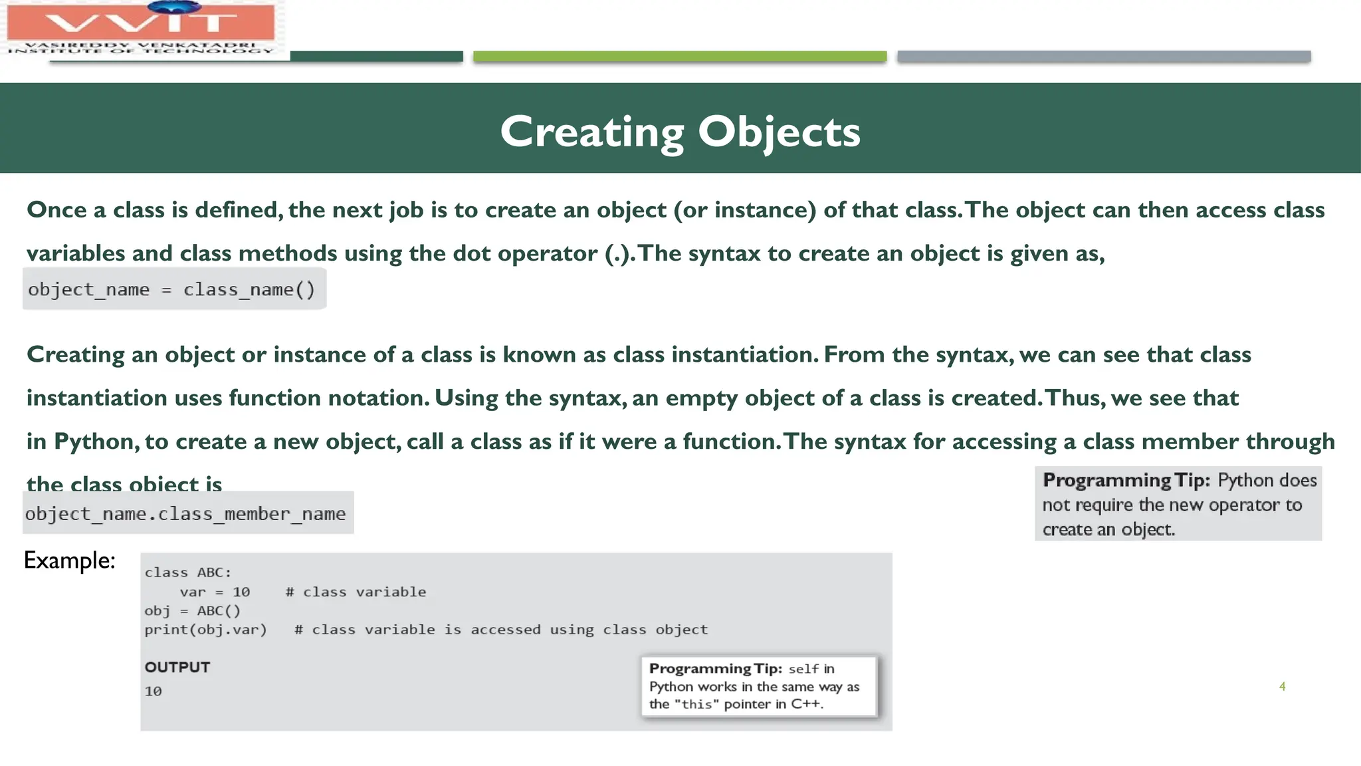Click the Programming Tip about new operator
Screen dimensions: 1361x766
1178,504
